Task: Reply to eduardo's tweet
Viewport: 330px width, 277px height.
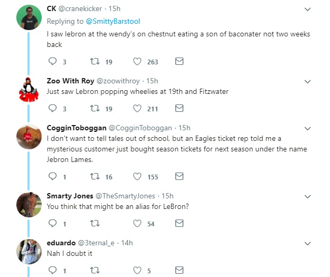Action: 52,271
